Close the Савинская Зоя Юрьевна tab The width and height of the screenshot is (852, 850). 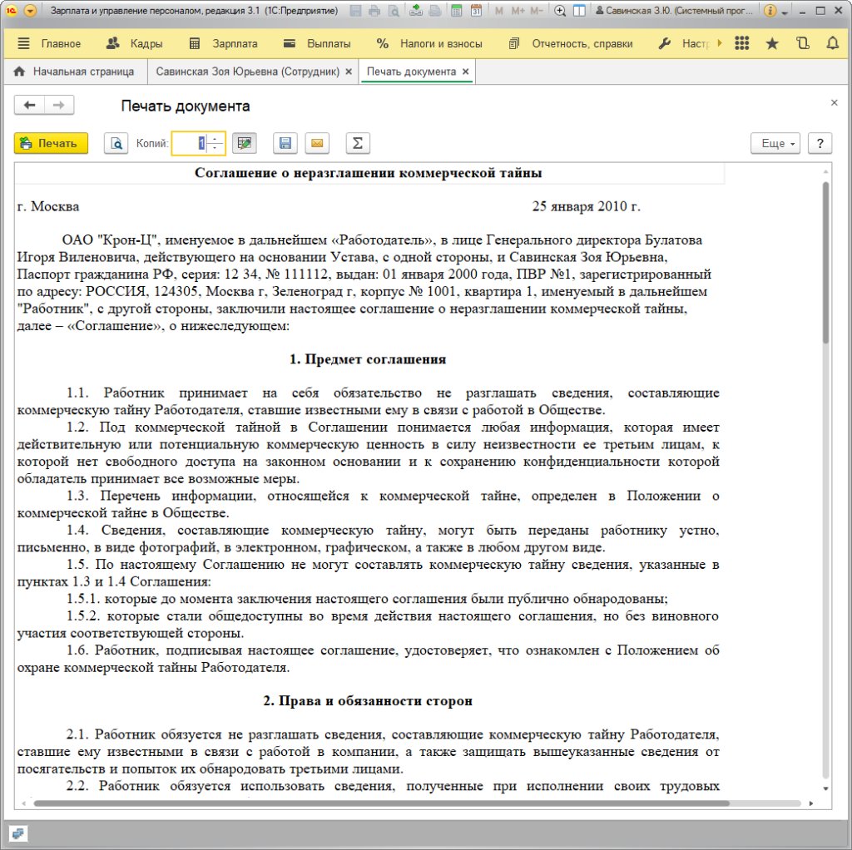[349, 72]
